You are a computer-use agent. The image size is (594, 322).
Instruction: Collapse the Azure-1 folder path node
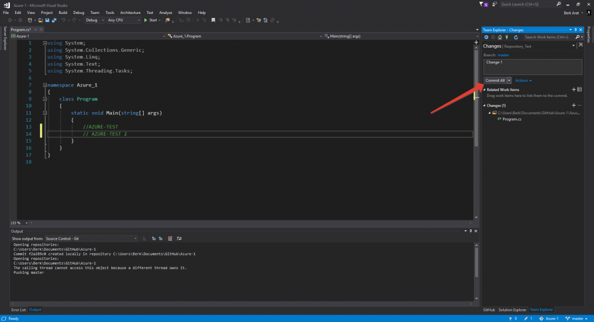coord(490,113)
